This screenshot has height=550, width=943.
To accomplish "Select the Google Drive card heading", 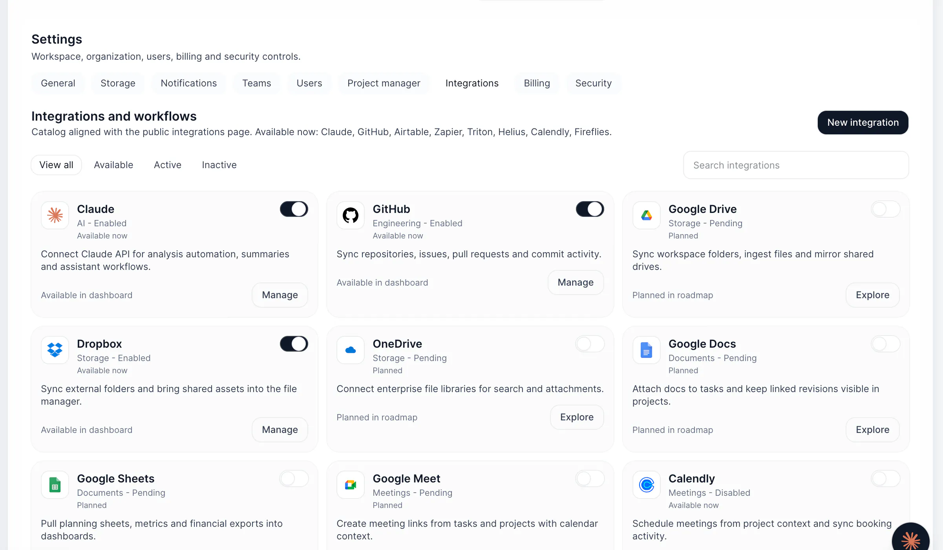I will pyautogui.click(x=703, y=209).
